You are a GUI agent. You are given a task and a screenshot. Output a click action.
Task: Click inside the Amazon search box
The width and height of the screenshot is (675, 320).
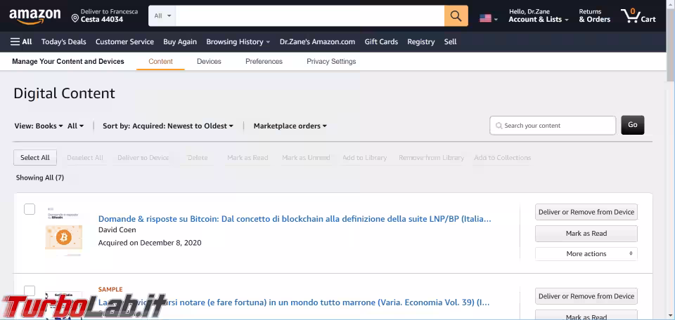(310, 16)
